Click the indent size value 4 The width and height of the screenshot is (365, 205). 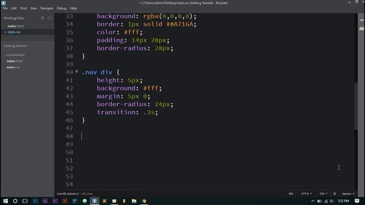point(354,194)
